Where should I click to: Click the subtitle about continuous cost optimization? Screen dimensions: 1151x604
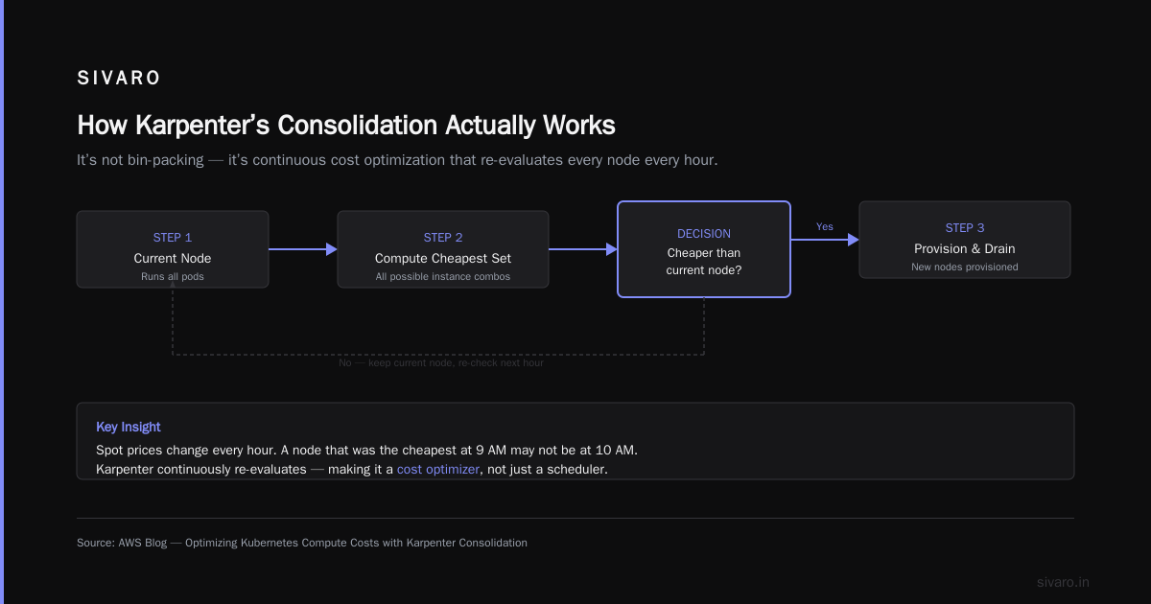coord(397,160)
